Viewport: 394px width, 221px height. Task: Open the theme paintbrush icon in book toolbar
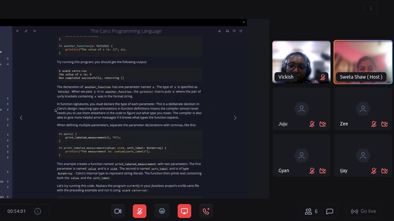point(26,31)
